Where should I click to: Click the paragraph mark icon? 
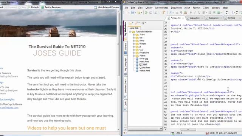point(181,12)
